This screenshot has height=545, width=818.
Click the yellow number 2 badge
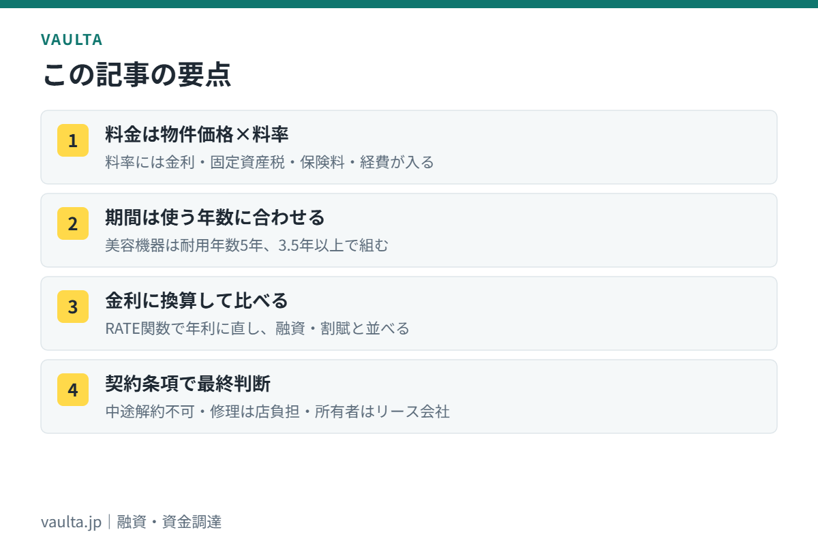coord(73,223)
